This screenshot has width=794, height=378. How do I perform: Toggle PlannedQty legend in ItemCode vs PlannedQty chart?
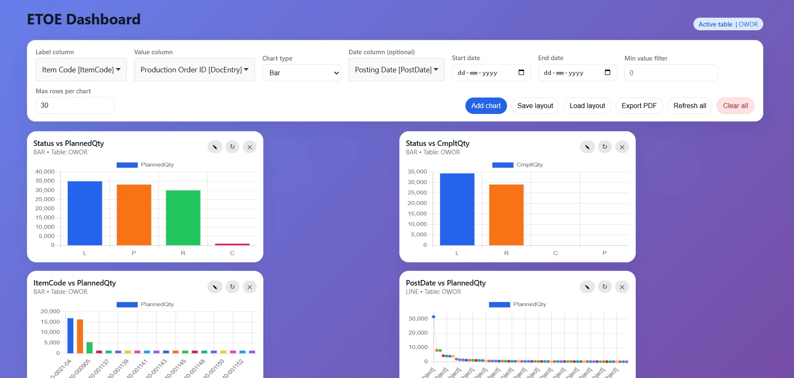[x=145, y=304]
